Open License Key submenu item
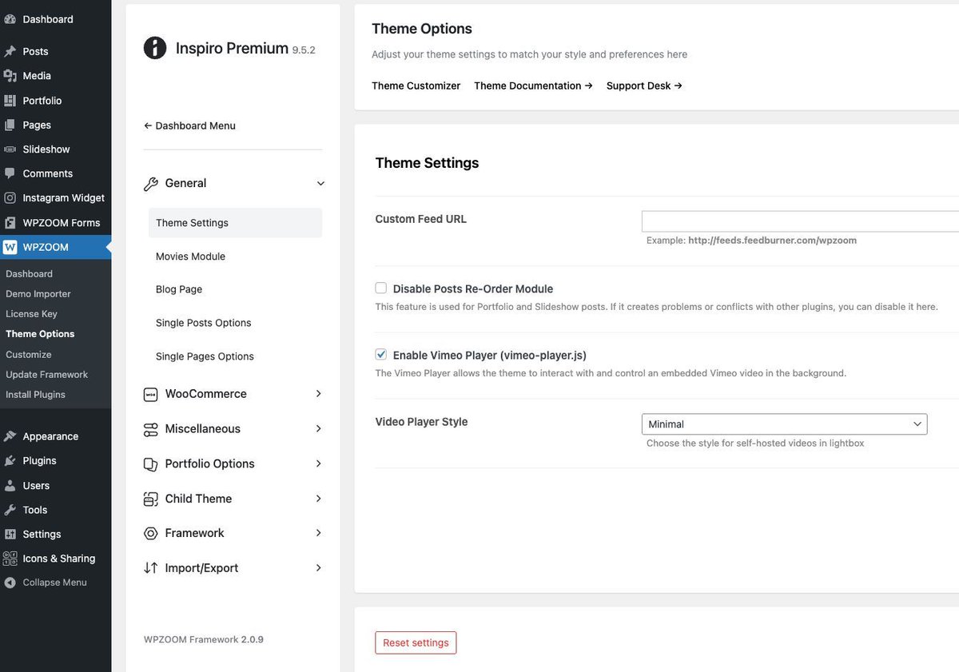959x672 pixels. click(x=31, y=314)
